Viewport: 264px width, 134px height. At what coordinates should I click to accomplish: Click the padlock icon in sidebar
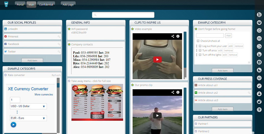pos(259,102)
